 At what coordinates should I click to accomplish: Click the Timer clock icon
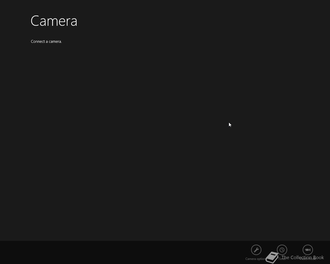[282, 250]
